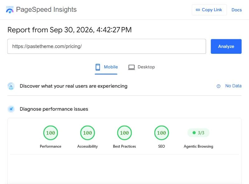This screenshot has width=249, height=184.
Task: Click the Accessibility label
Action: (x=87, y=146)
